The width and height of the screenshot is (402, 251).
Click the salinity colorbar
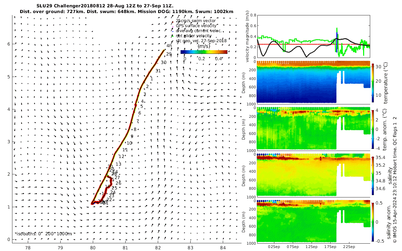point(373,175)
